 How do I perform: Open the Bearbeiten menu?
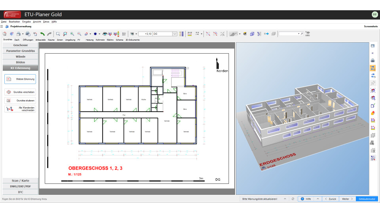[14, 21]
